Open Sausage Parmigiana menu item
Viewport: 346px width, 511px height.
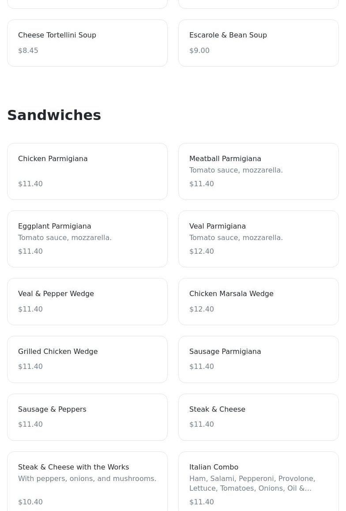point(258,359)
